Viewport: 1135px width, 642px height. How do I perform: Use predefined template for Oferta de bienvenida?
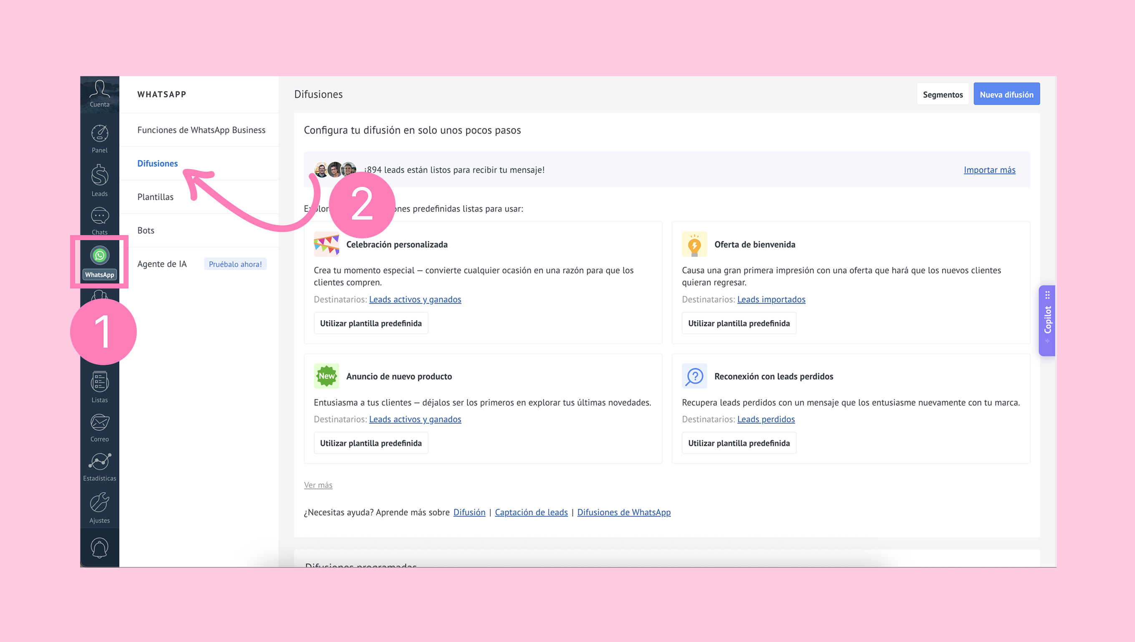click(x=739, y=323)
